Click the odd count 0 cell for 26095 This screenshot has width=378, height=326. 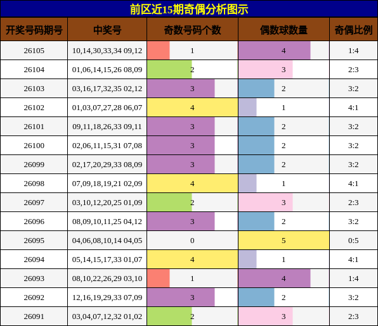click(x=192, y=241)
